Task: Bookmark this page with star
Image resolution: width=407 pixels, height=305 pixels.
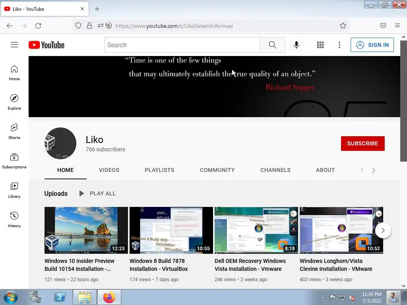Action: click(343, 25)
